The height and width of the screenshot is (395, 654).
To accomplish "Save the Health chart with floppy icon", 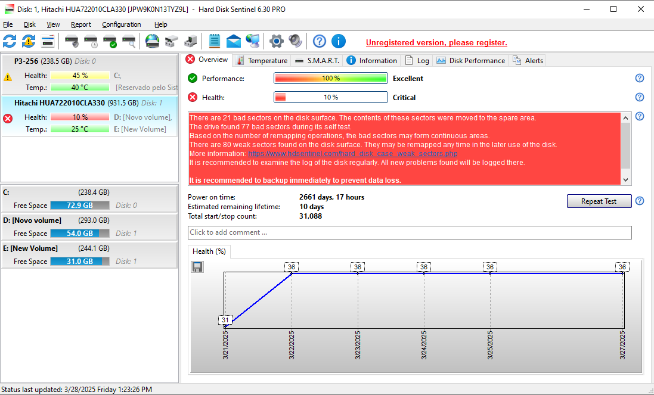I will (197, 267).
